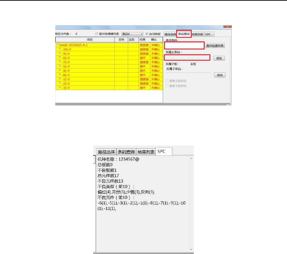Click 错件 result in -4()-0 row
This screenshot has width=287, height=254.
click(143, 71)
